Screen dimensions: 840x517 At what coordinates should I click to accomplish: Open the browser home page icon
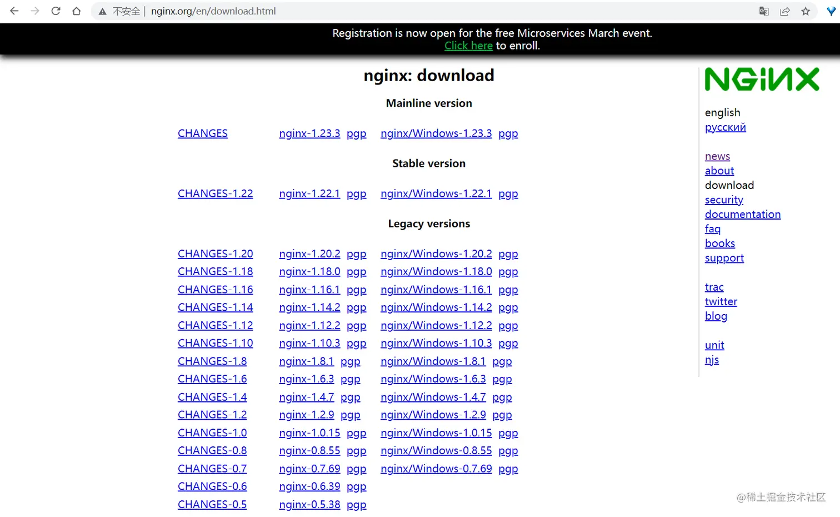(x=77, y=11)
